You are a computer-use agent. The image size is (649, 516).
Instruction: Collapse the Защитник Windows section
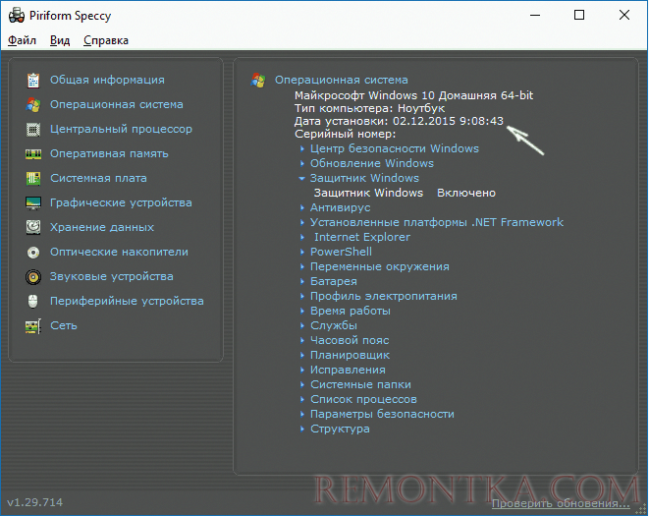coord(302,179)
